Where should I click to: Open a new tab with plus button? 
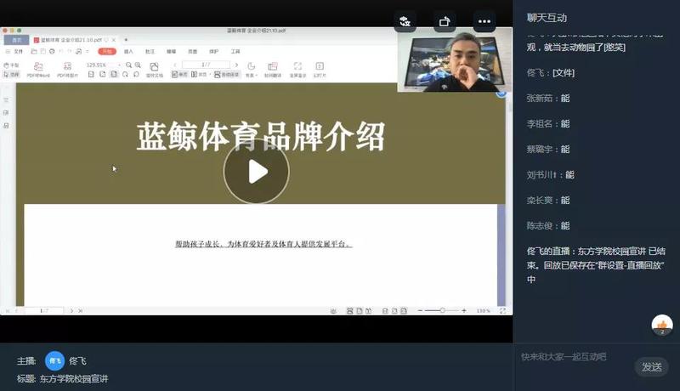pos(126,40)
